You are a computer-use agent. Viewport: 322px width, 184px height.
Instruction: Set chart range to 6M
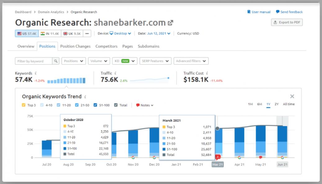coord(260,104)
